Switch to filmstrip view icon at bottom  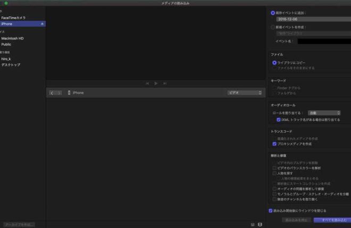coord(260,224)
